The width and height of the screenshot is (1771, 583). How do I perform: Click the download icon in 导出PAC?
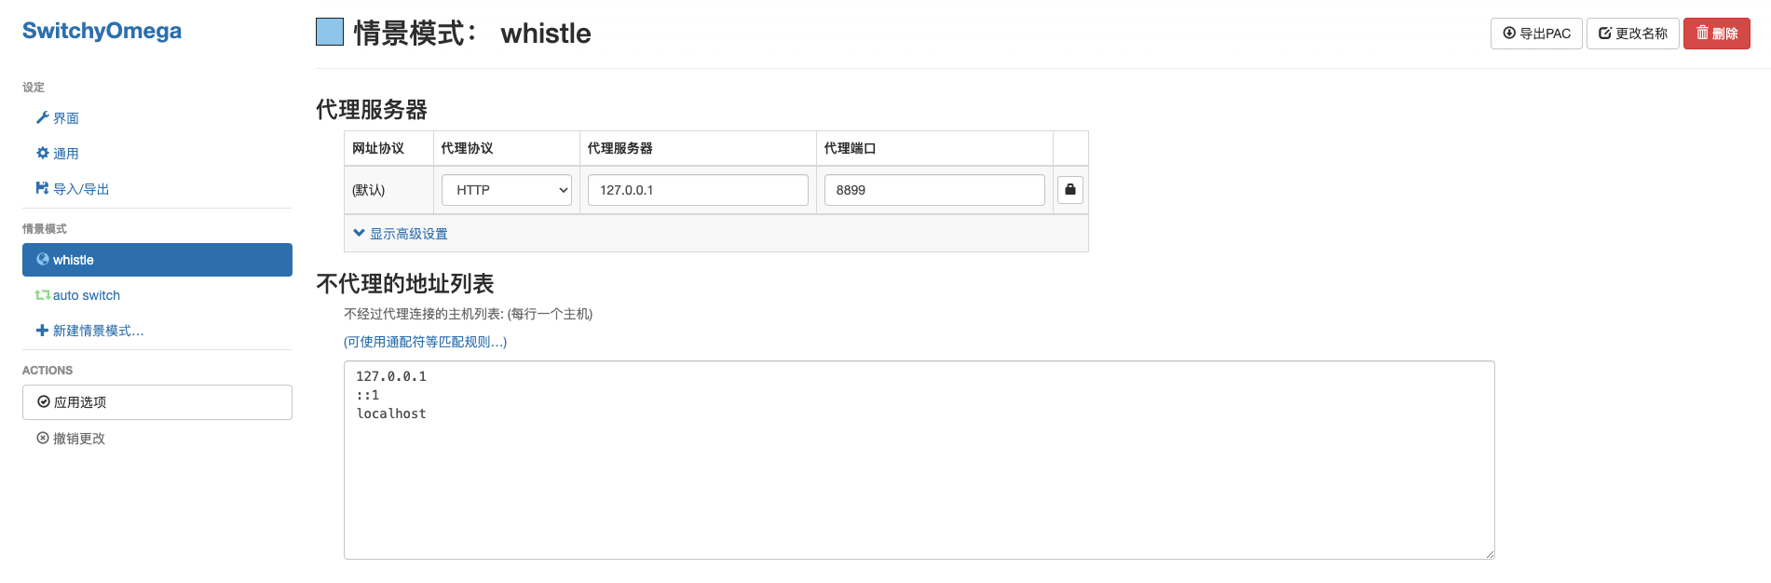click(x=1509, y=33)
